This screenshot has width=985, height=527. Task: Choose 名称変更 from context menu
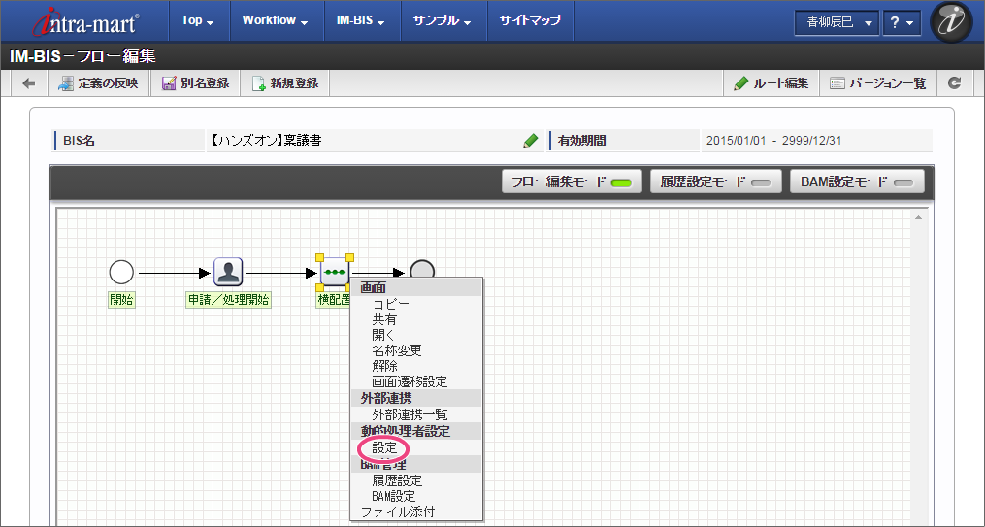click(x=396, y=350)
